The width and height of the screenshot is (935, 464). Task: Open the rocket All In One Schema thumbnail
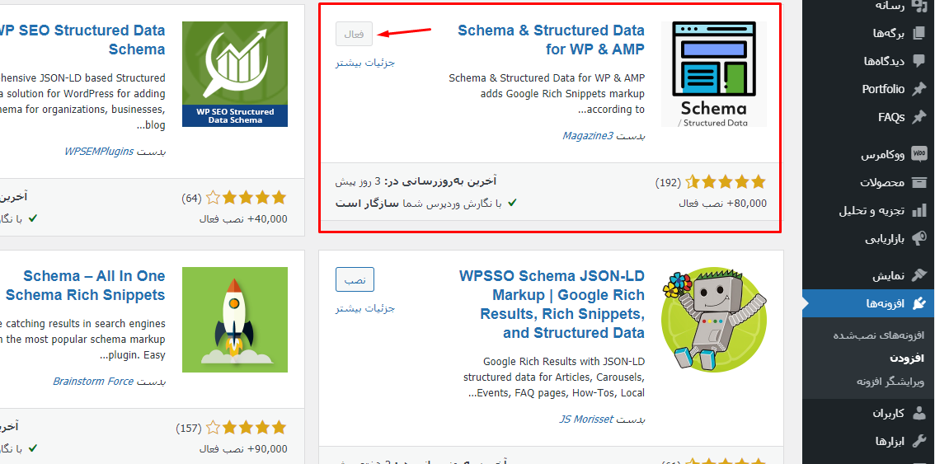[235, 320]
